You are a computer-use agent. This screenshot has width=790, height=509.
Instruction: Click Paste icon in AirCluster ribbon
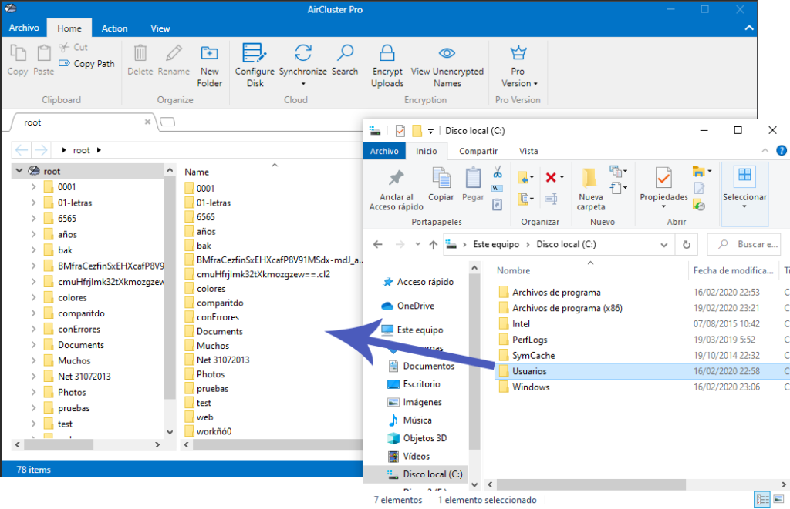point(44,53)
